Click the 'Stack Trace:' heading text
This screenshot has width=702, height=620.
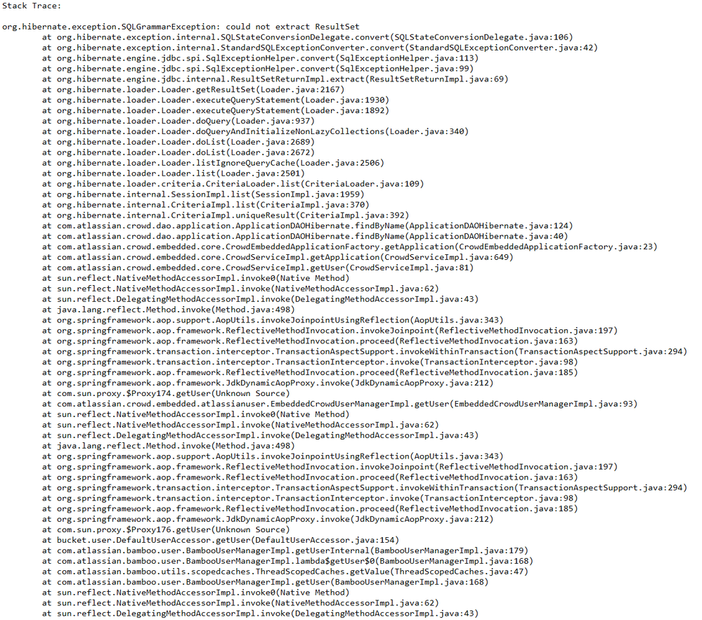point(32,6)
